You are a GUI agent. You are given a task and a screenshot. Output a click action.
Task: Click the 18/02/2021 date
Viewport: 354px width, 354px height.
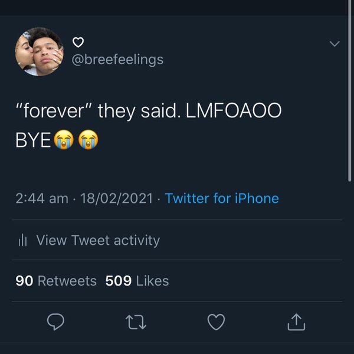(116, 198)
